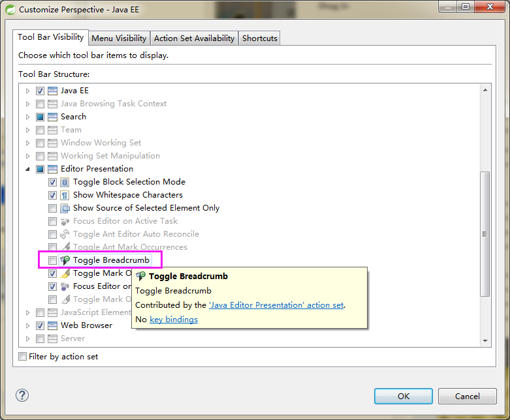The width and height of the screenshot is (510, 420).
Task: Click the Editor Presentation group icon
Action: point(52,169)
